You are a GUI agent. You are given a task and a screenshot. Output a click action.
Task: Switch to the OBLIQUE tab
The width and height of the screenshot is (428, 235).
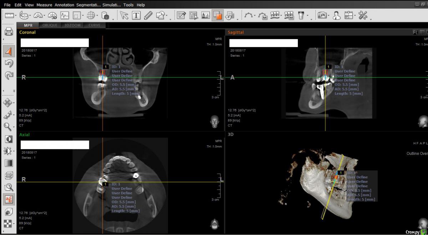(50, 25)
